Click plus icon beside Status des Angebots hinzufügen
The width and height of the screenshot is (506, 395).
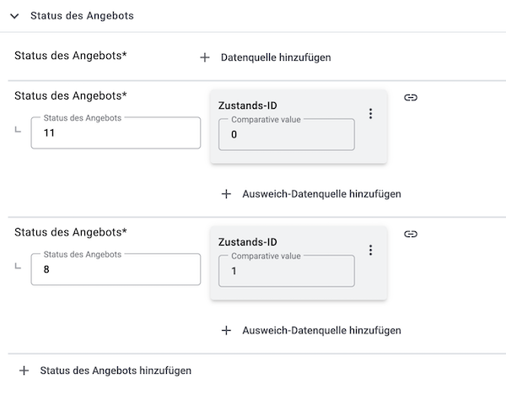point(24,371)
